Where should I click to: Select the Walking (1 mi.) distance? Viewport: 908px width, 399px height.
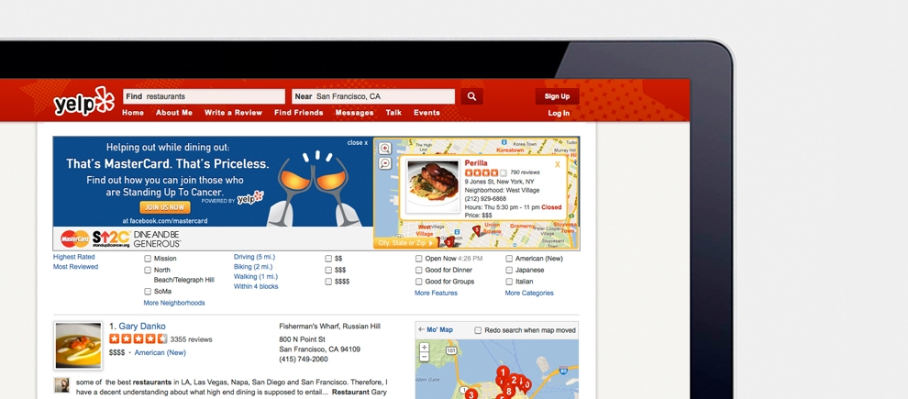[254, 277]
